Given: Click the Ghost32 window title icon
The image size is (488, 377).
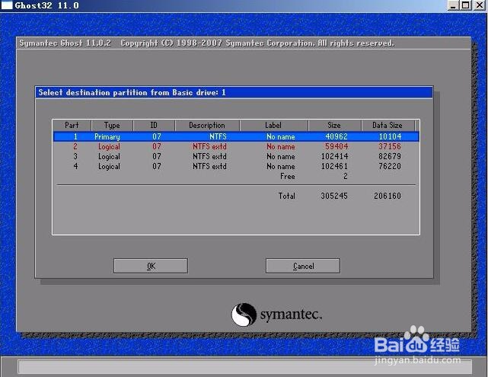Looking at the screenshot, I should [x=7, y=5].
